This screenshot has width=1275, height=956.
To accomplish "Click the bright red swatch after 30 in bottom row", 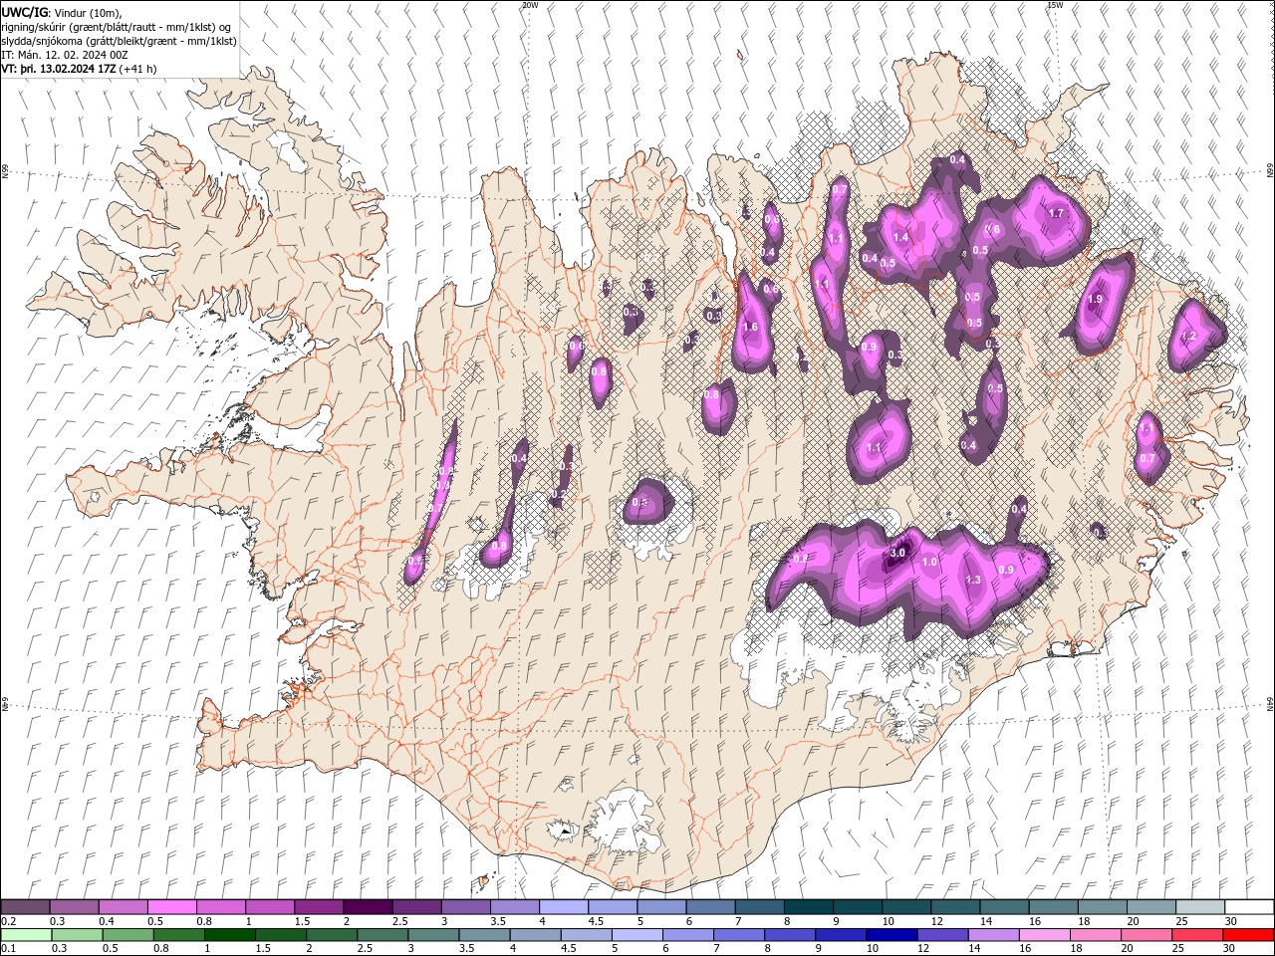I will tap(1248, 935).
